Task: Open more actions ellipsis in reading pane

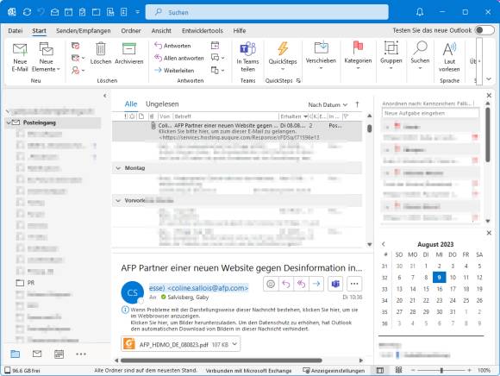Action: pyautogui.click(x=354, y=284)
